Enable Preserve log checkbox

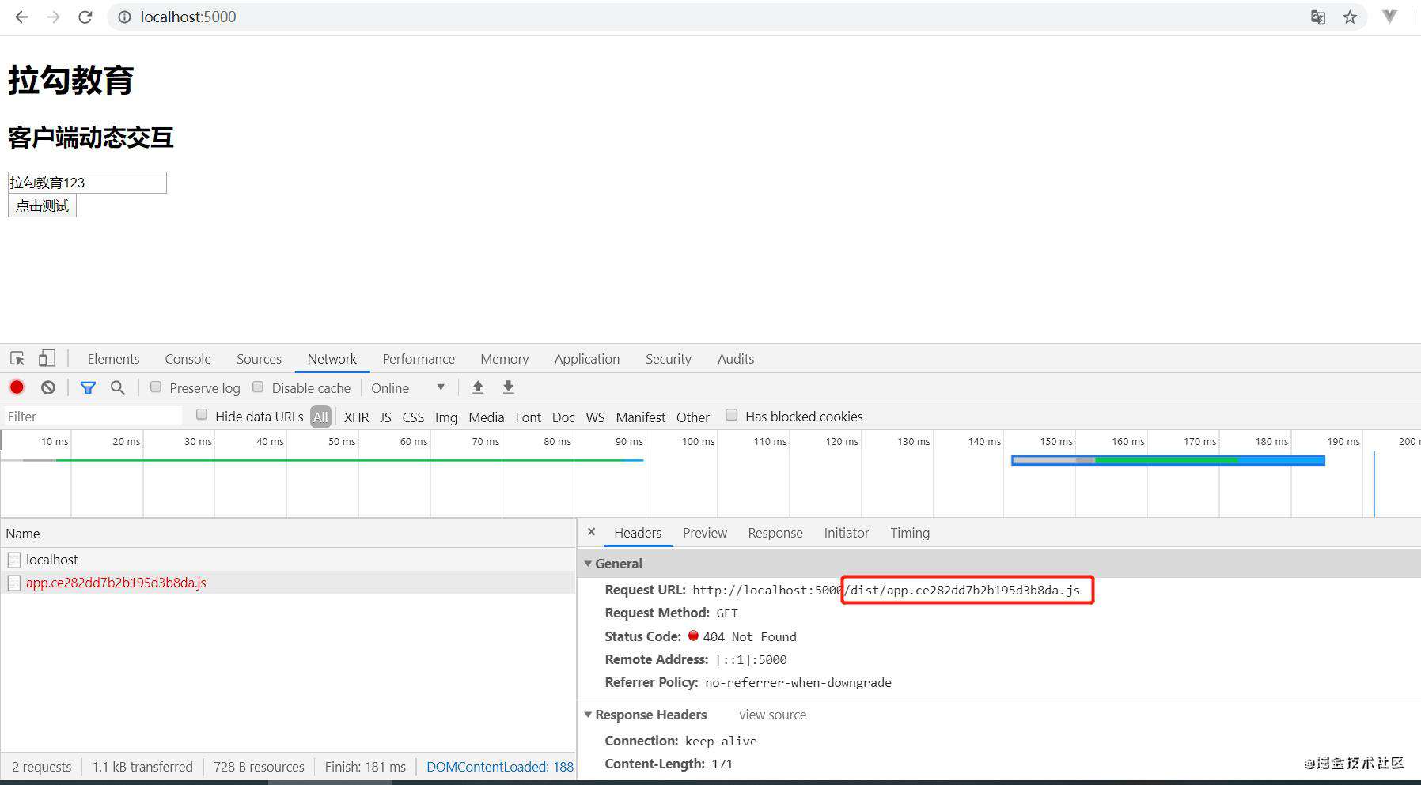point(156,387)
